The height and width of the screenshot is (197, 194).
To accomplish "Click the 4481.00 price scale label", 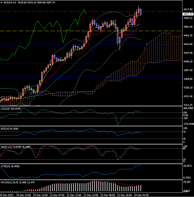I will [188, 27].
